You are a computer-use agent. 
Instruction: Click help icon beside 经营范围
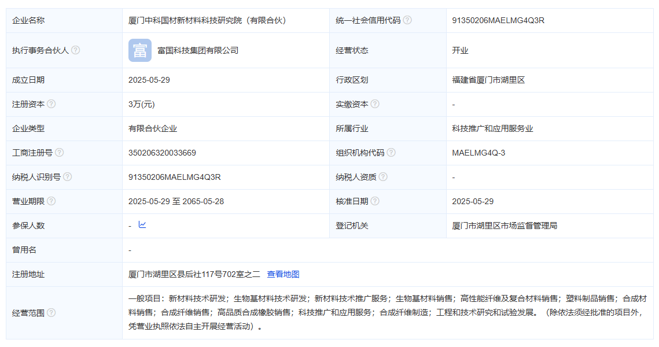[x=51, y=312]
